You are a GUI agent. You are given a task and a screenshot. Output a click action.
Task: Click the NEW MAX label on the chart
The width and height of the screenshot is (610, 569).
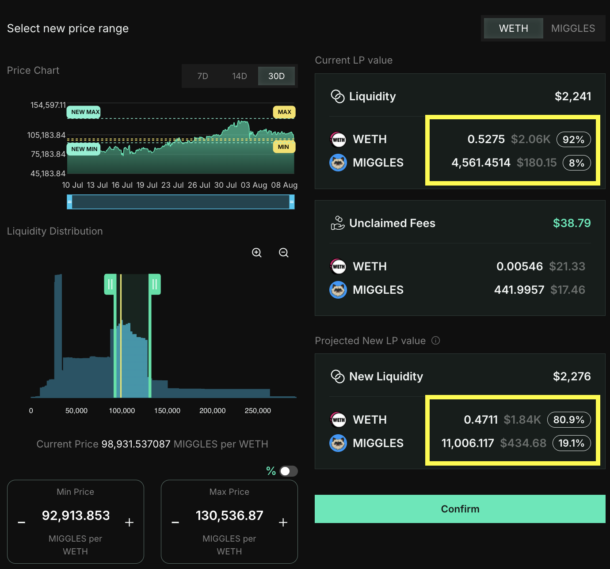pos(83,112)
